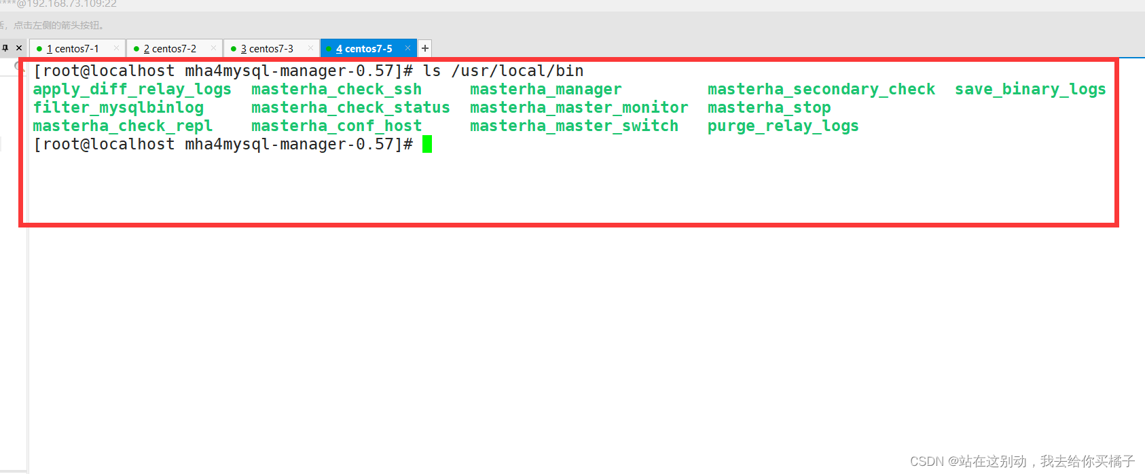This screenshot has height=474, width=1145.
Task: Click filter_mysqlbinlog in the terminal output
Action: [x=118, y=108]
